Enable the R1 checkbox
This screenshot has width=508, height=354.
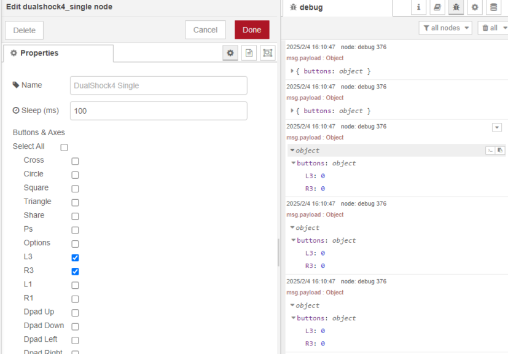point(75,299)
